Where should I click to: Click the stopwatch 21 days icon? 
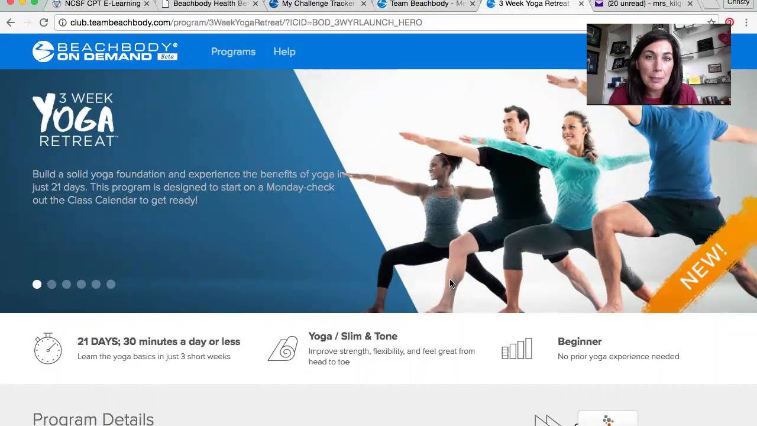tap(48, 348)
